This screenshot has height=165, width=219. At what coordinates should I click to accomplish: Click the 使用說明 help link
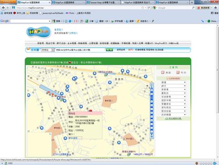coord(121,50)
